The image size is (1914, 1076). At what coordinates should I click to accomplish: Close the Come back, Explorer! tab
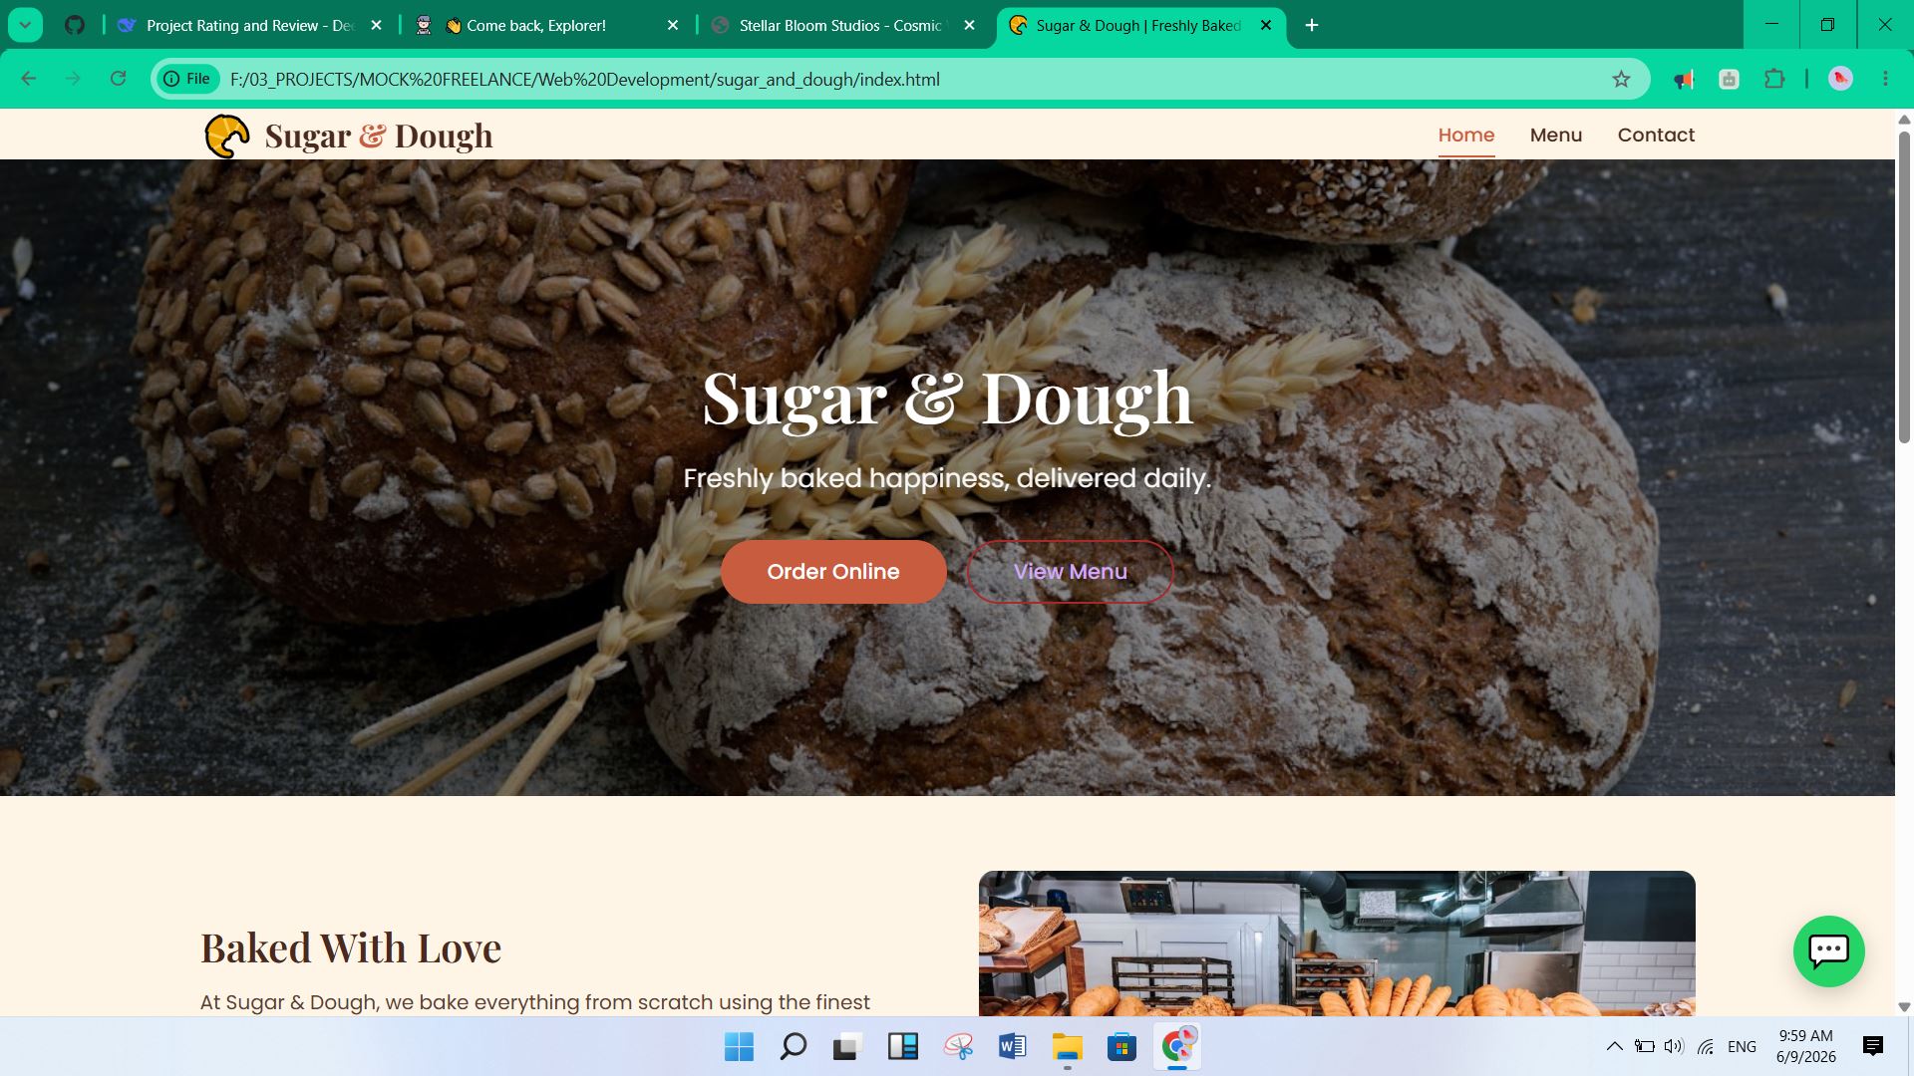click(x=673, y=25)
